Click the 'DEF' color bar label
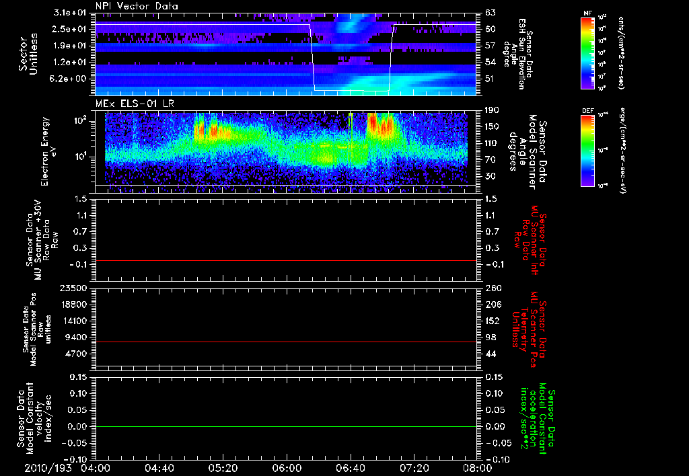The height and width of the screenshot is (476, 689). tap(587, 111)
